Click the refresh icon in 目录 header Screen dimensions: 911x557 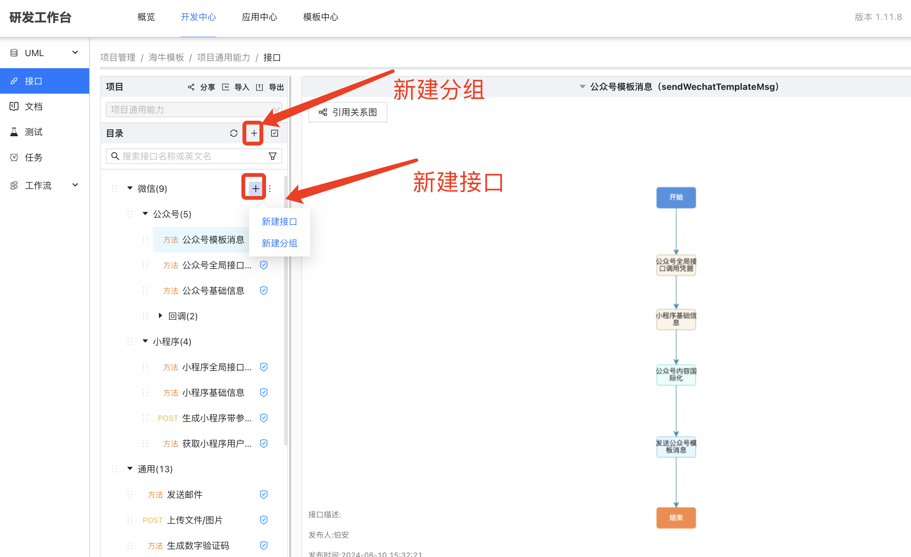click(233, 133)
